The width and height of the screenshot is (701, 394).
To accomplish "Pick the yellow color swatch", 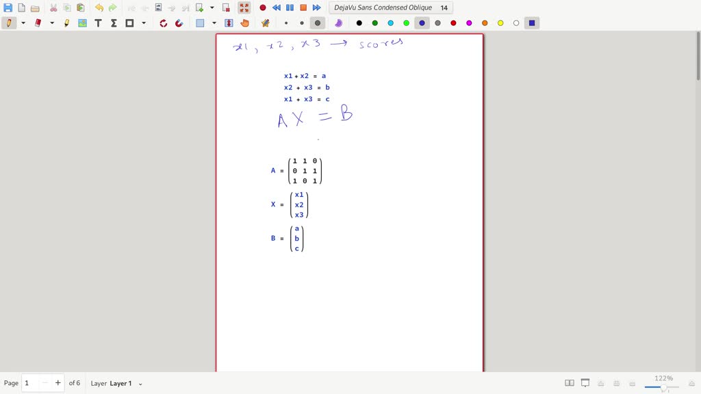I will tap(500, 23).
